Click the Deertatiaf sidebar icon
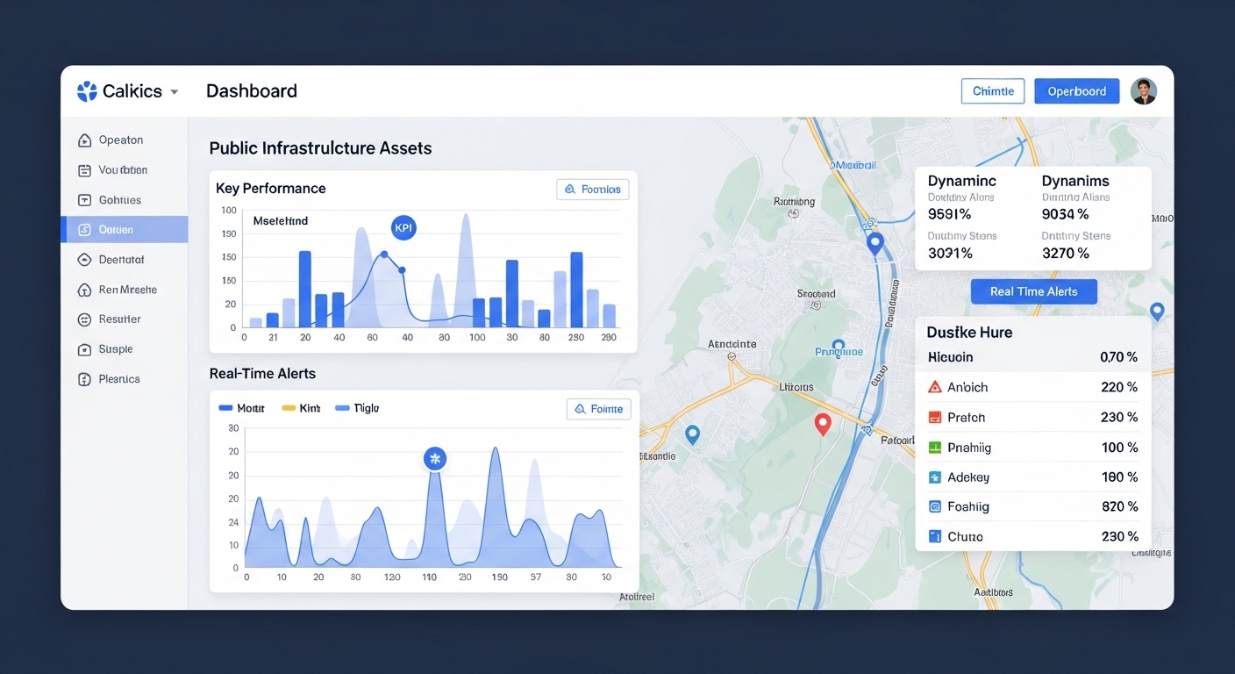Image resolution: width=1235 pixels, height=674 pixels. tap(85, 260)
